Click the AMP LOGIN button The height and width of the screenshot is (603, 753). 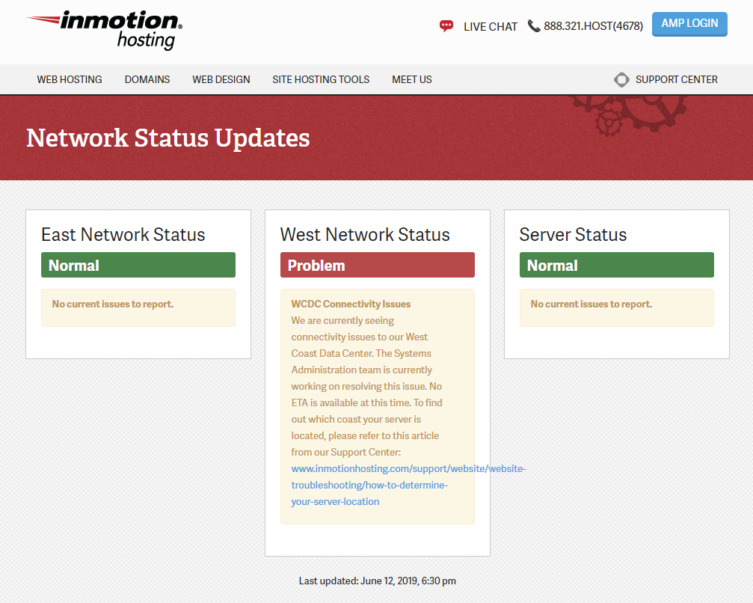click(689, 24)
